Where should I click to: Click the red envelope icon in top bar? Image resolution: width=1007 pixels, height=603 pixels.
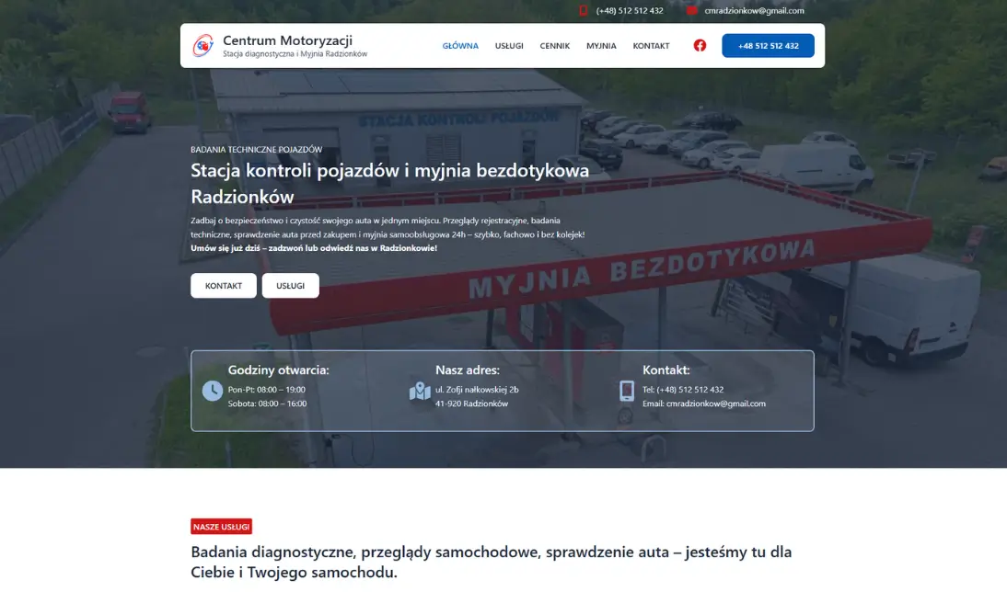(x=691, y=10)
